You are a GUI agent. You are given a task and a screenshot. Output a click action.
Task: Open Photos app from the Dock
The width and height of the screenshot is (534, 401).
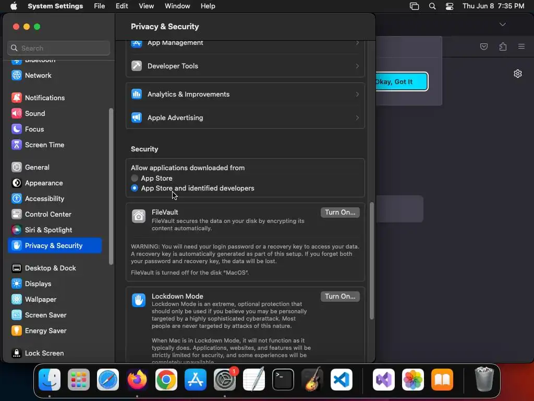pos(413,380)
